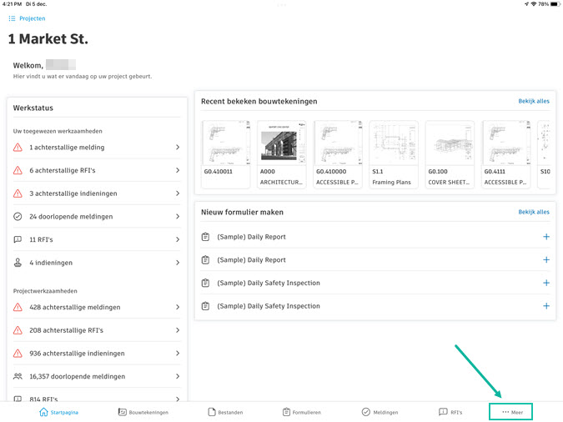Add first Daily Safety Inspection with plus

546,283
